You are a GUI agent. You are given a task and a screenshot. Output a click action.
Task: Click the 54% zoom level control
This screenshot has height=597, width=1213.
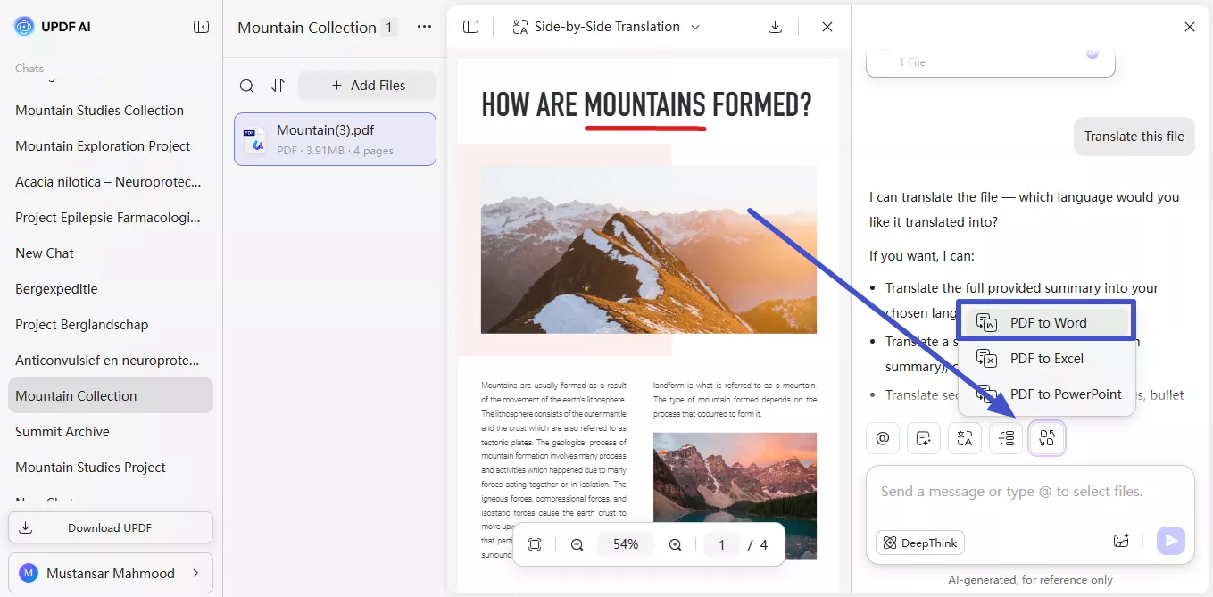[625, 543]
